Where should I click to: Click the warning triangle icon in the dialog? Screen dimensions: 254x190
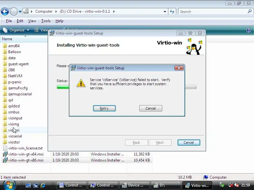pyautogui.click(x=81, y=83)
